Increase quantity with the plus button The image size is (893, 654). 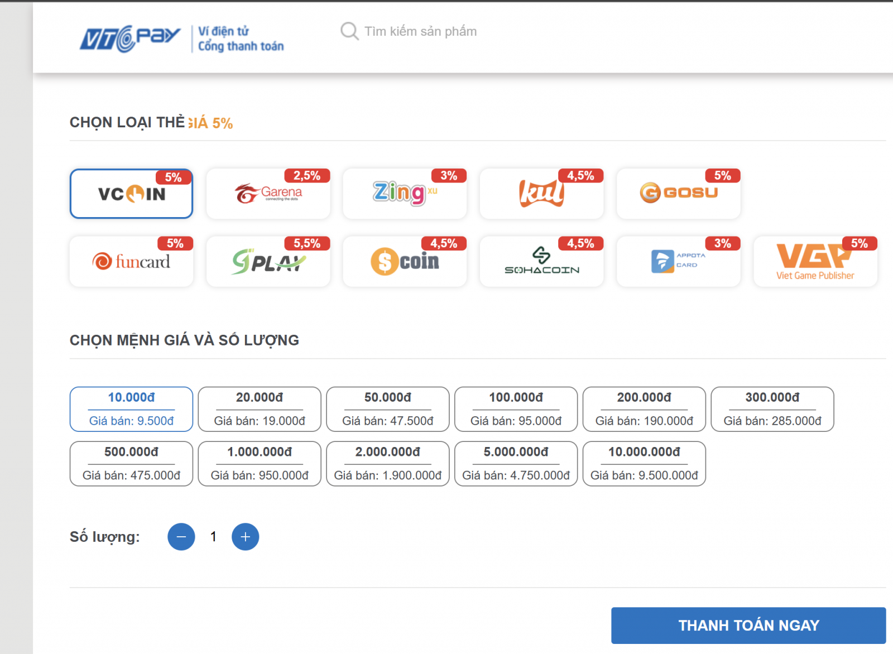point(245,537)
